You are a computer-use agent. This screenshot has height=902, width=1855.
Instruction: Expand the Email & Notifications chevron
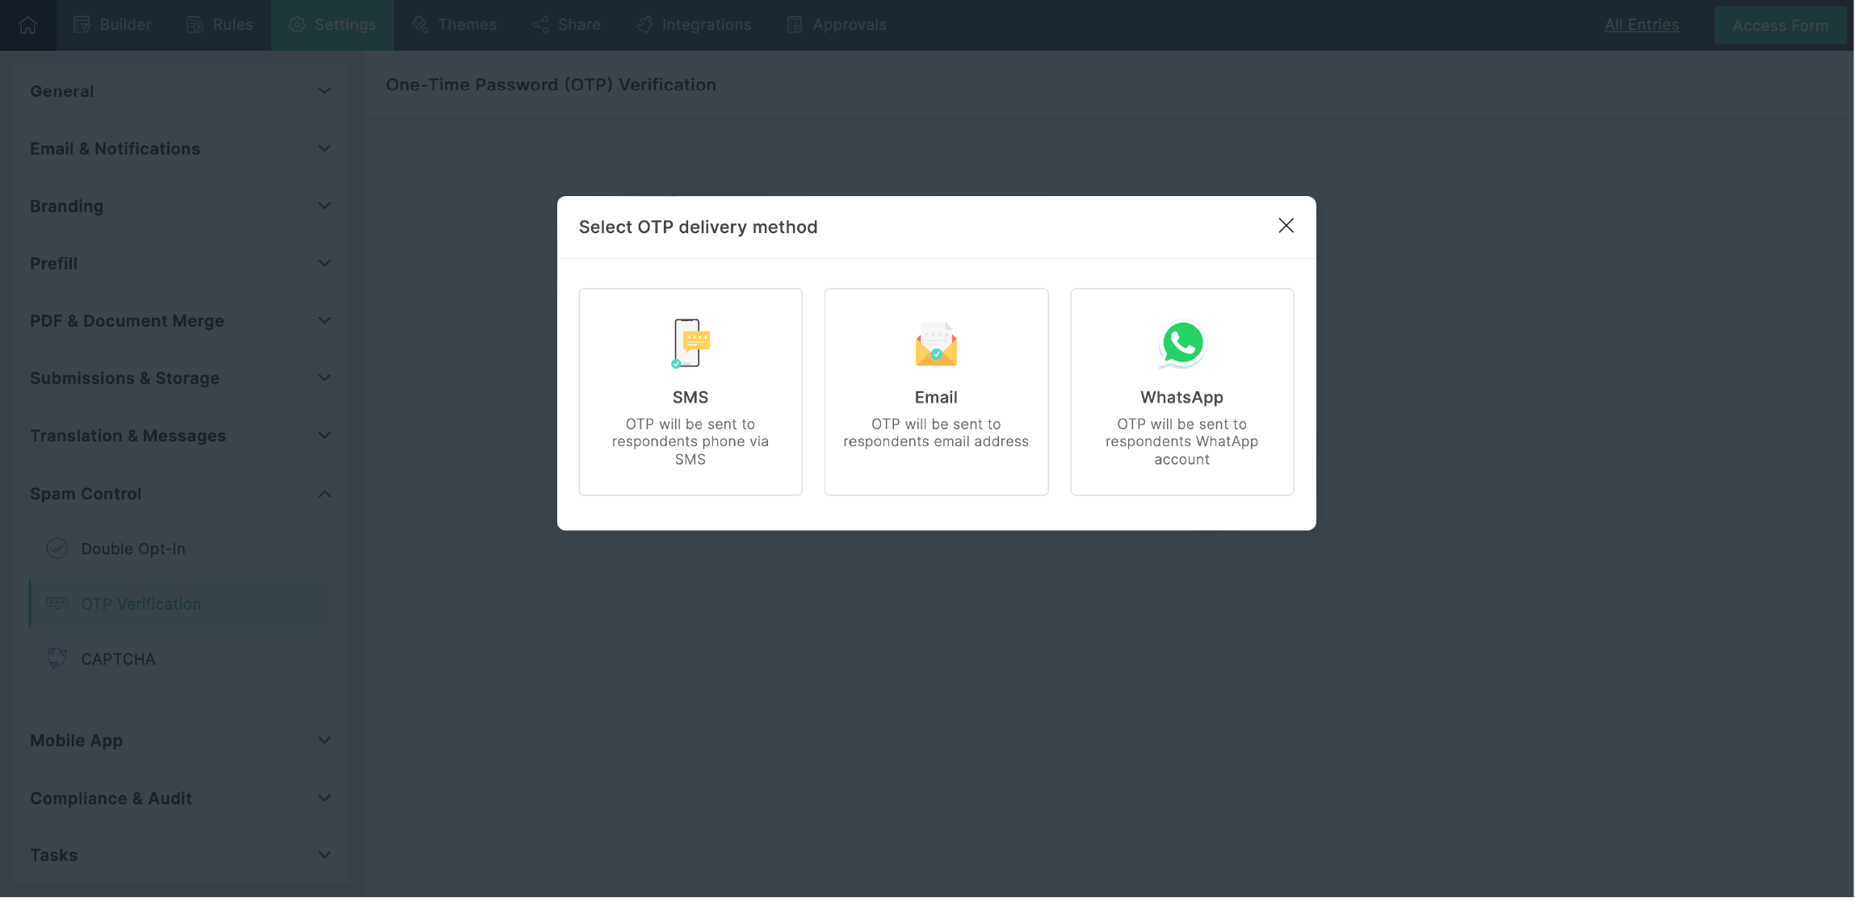click(325, 148)
